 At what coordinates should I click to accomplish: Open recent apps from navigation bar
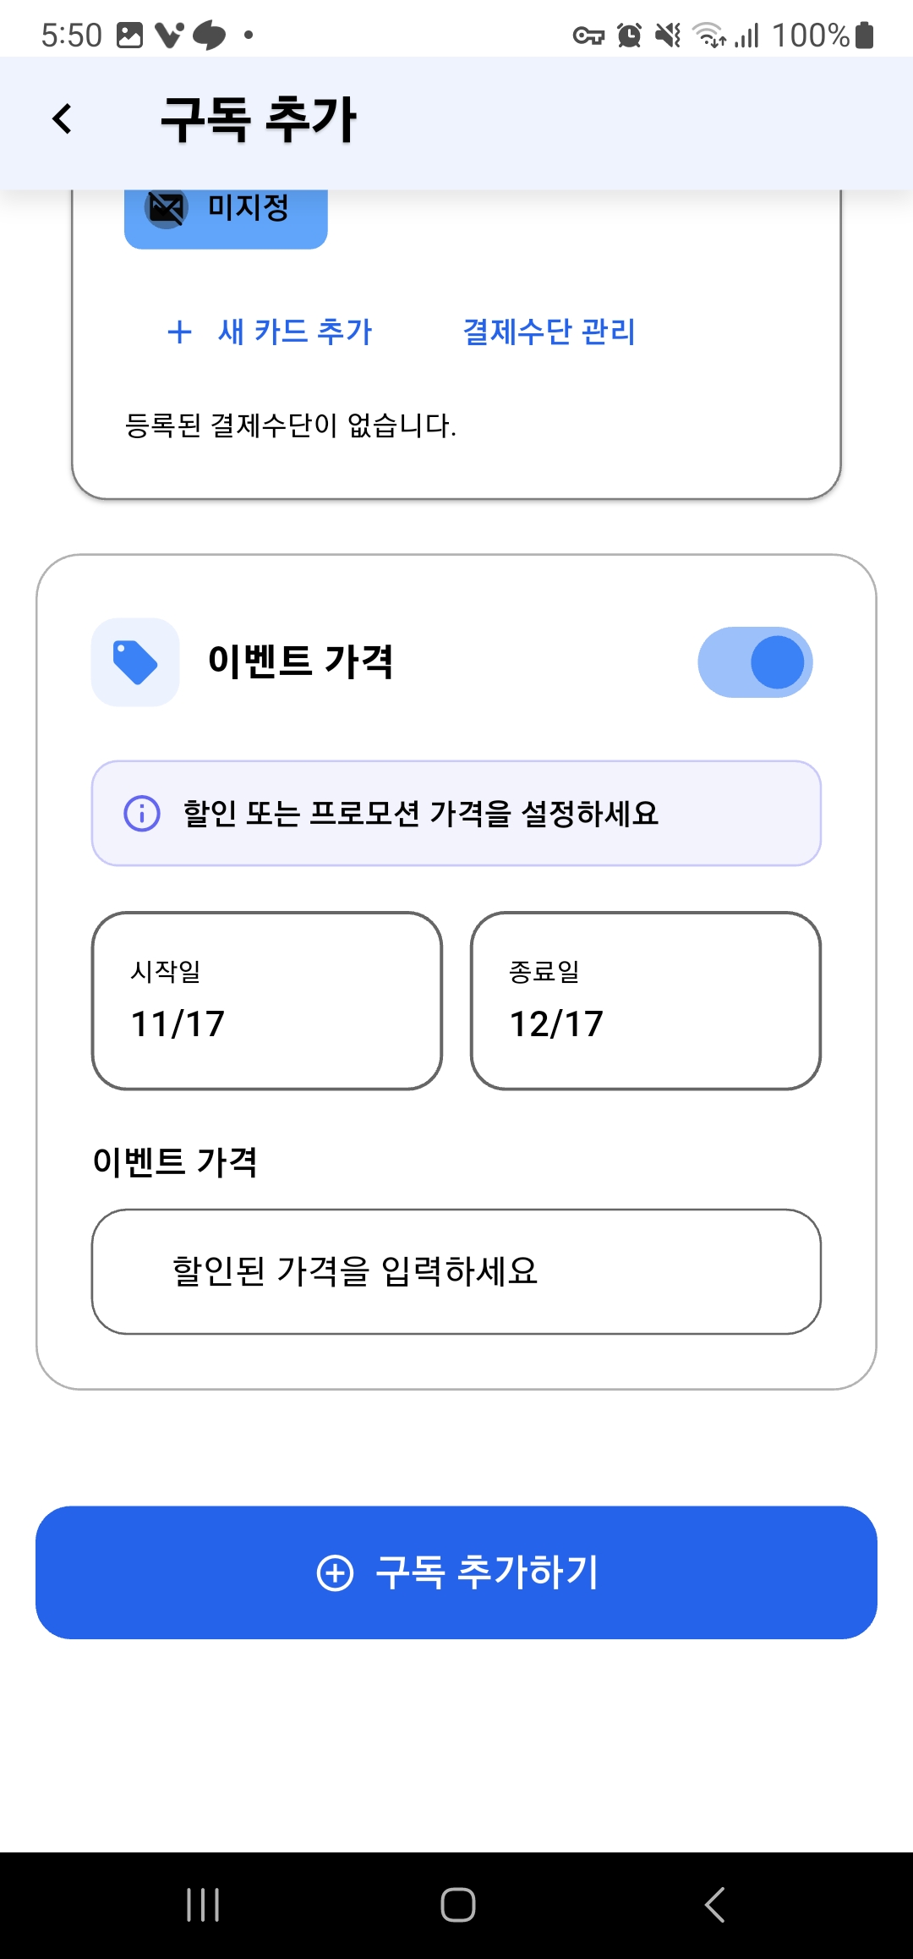tap(203, 1905)
